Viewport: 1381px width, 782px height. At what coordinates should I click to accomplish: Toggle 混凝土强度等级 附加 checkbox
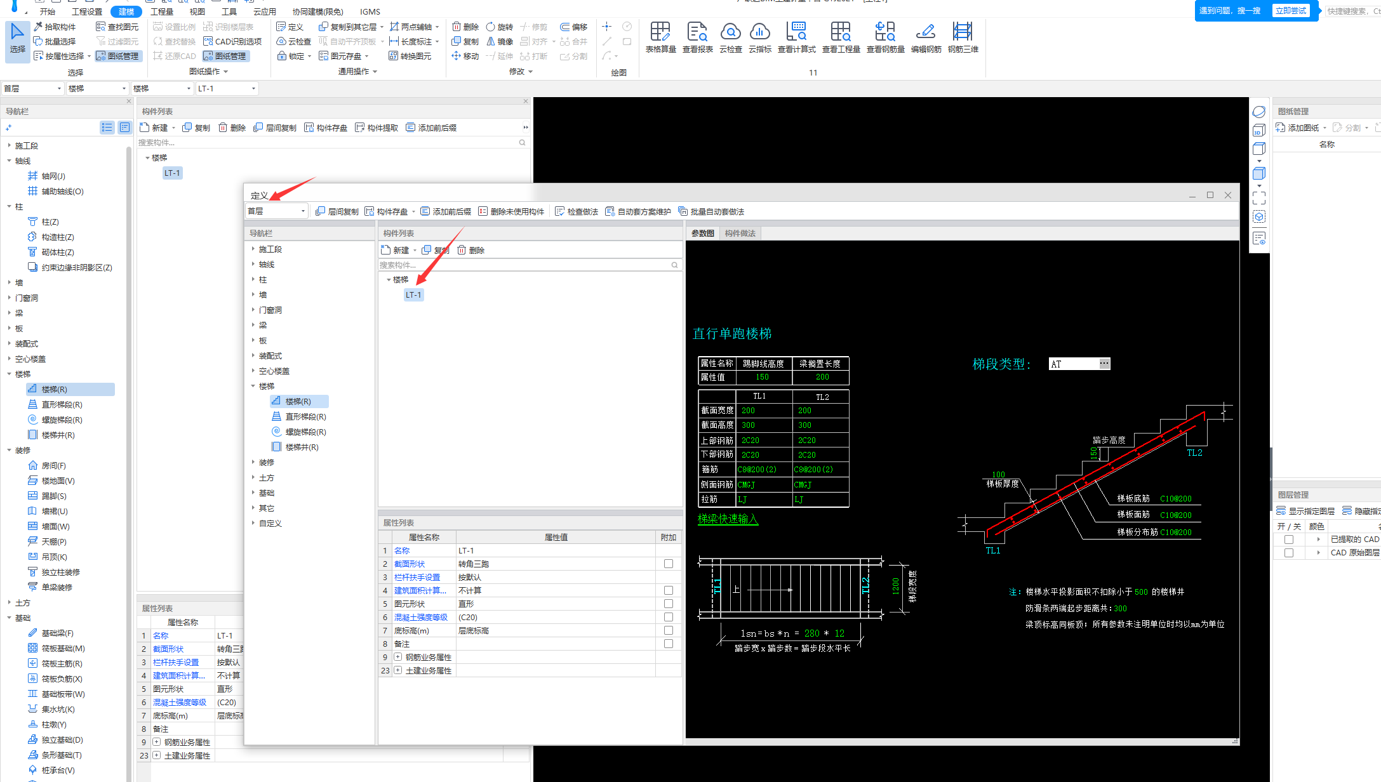pyautogui.click(x=669, y=617)
